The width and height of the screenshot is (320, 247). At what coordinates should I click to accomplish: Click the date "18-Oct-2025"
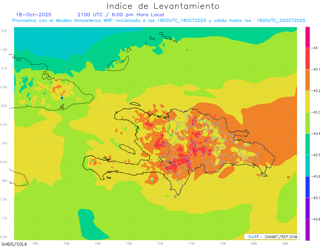(x=34, y=15)
